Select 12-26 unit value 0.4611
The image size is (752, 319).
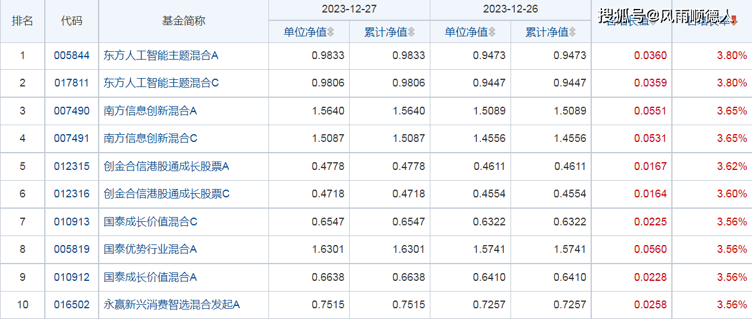click(x=490, y=166)
